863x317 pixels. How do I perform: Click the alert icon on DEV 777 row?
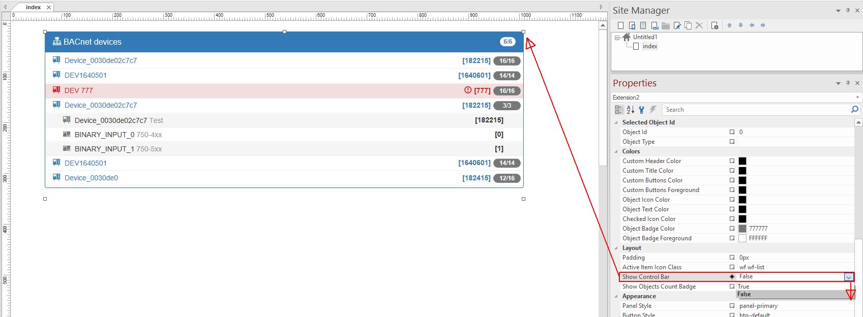[x=468, y=90]
